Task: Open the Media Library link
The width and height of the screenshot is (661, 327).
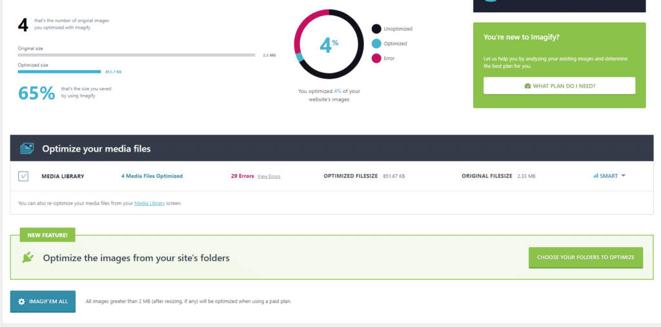Action: (x=149, y=203)
